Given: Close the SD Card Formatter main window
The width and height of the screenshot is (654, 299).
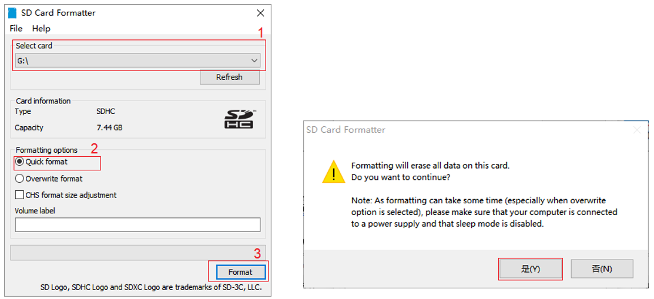Looking at the screenshot, I should point(261,13).
